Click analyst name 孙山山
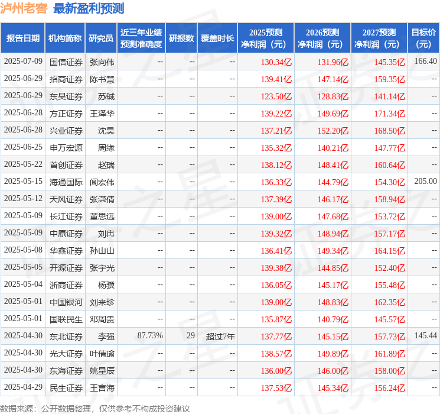Image resolution: width=440 pixels, height=414 pixels. (x=102, y=251)
